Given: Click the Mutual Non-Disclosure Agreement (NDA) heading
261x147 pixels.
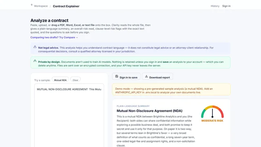Looking at the screenshot, I should (x=150, y=111).
